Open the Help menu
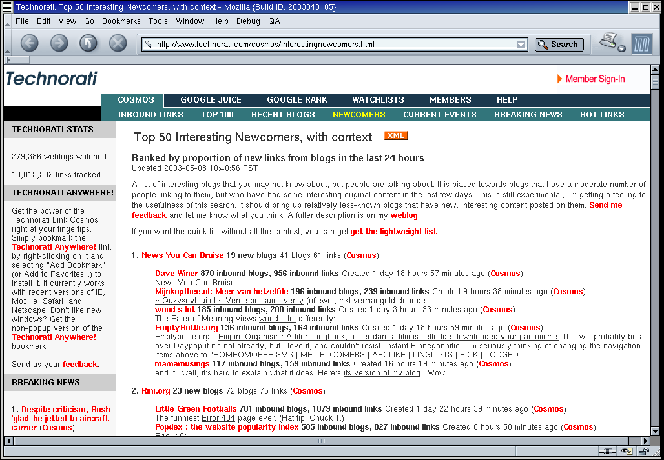Viewport: 664px width, 460px height. pos(220,21)
